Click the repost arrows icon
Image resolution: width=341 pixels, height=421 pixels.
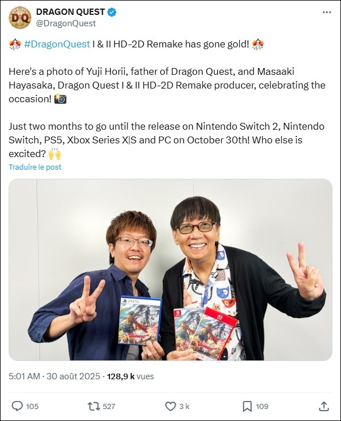pyautogui.click(x=94, y=406)
